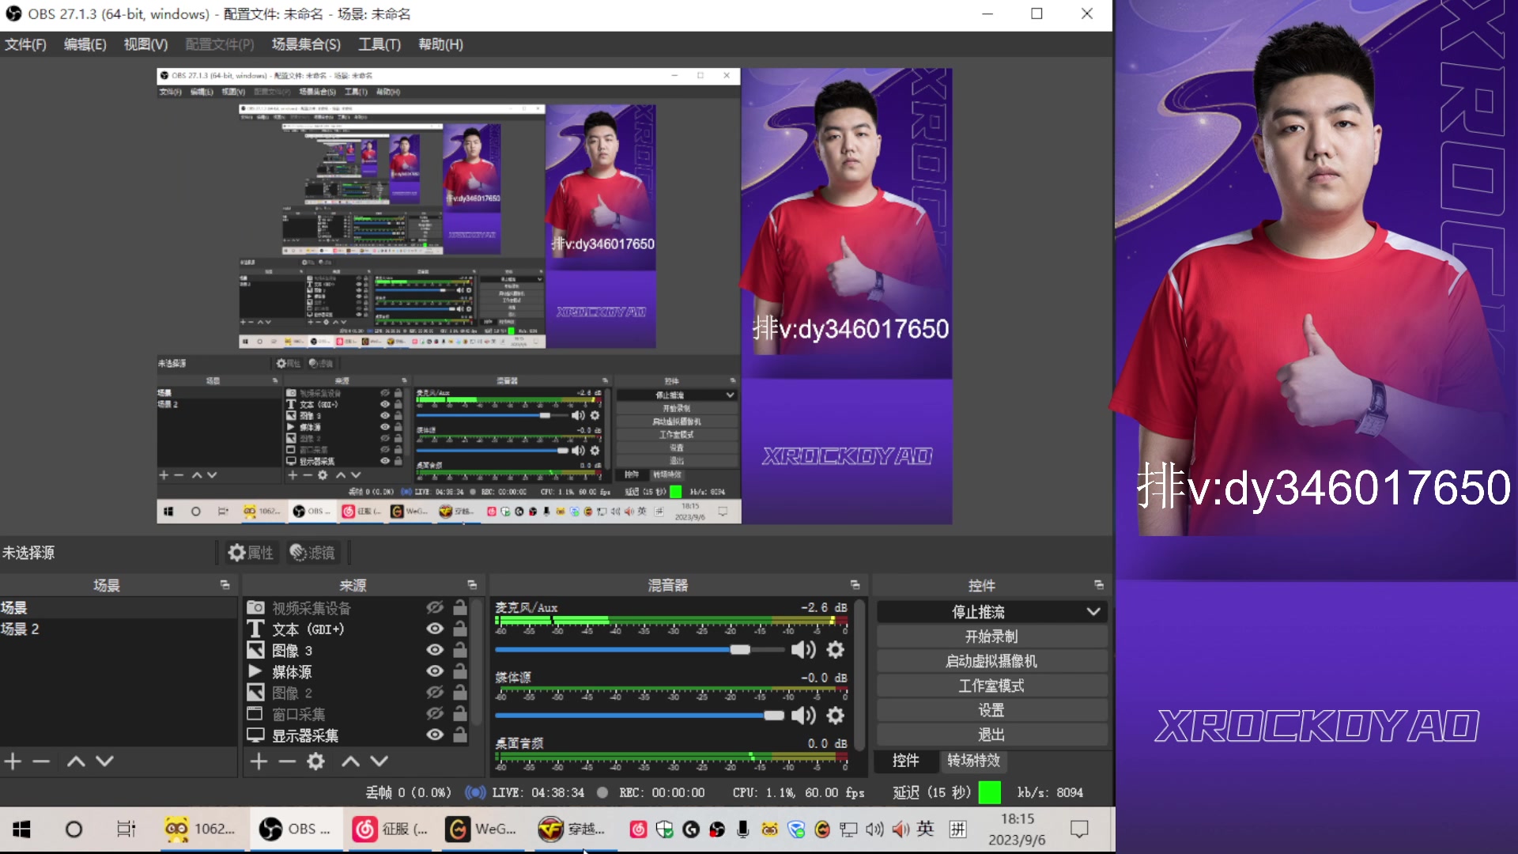The width and height of the screenshot is (1518, 854).
Task: Open the 编辑(E) menu
Action: pyautogui.click(x=85, y=44)
